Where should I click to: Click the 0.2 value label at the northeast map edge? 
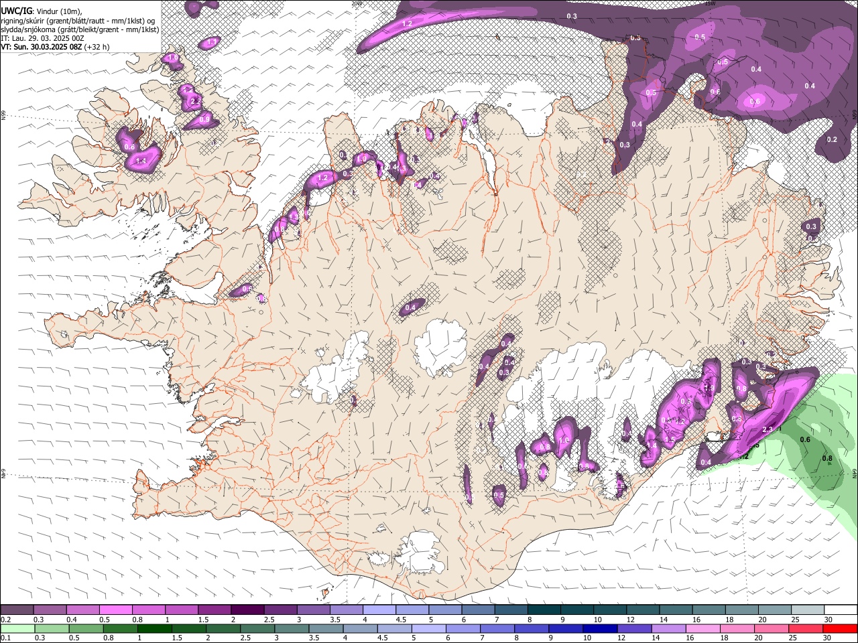[x=832, y=139]
